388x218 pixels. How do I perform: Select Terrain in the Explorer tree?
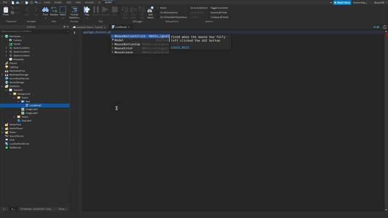point(17,44)
